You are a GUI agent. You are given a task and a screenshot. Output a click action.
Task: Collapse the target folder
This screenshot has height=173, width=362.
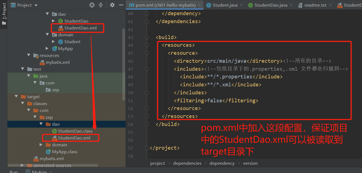click(16, 97)
